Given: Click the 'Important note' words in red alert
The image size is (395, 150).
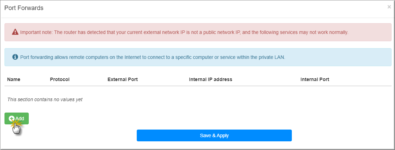Looking at the screenshot, I should pyautogui.click(x=36, y=32).
